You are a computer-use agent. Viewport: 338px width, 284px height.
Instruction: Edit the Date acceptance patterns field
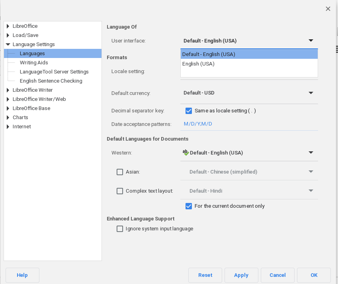(x=249, y=124)
